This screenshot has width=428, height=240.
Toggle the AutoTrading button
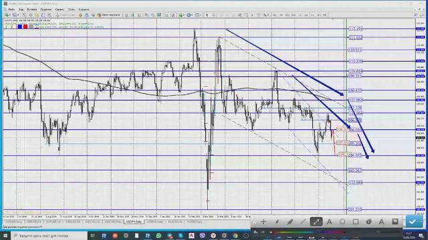109,15
